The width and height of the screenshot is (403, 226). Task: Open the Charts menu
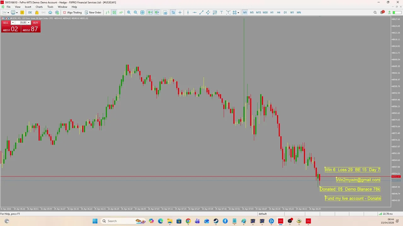(x=39, y=7)
